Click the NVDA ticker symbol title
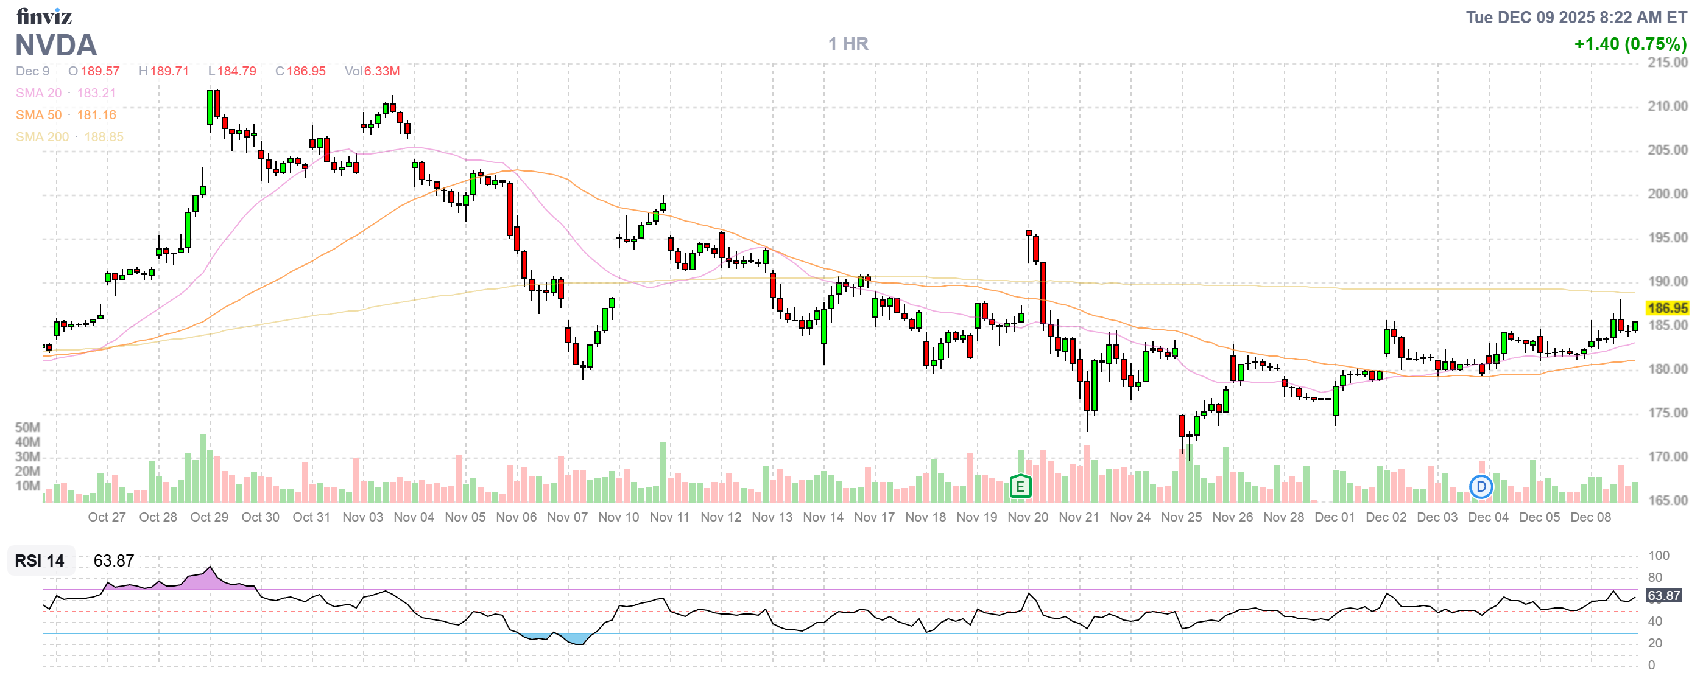The image size is (1703, 684). pos(56,46)
